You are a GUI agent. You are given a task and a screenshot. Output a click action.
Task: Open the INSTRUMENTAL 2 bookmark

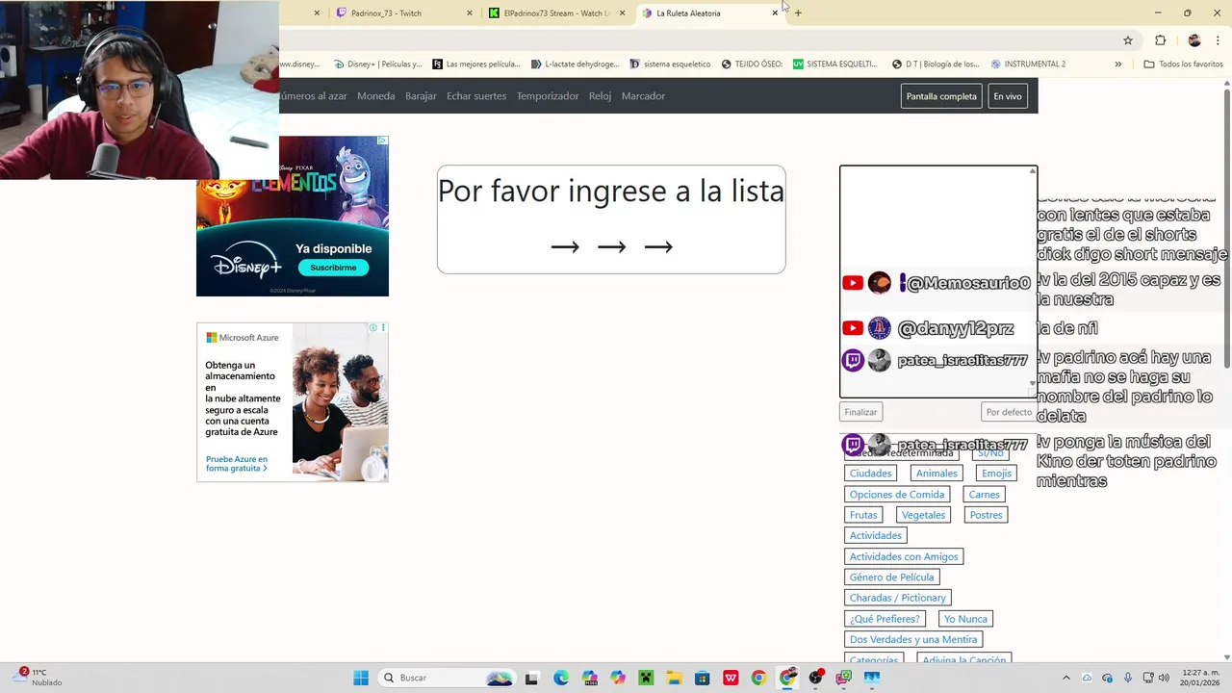click(x=1028, y=64)
